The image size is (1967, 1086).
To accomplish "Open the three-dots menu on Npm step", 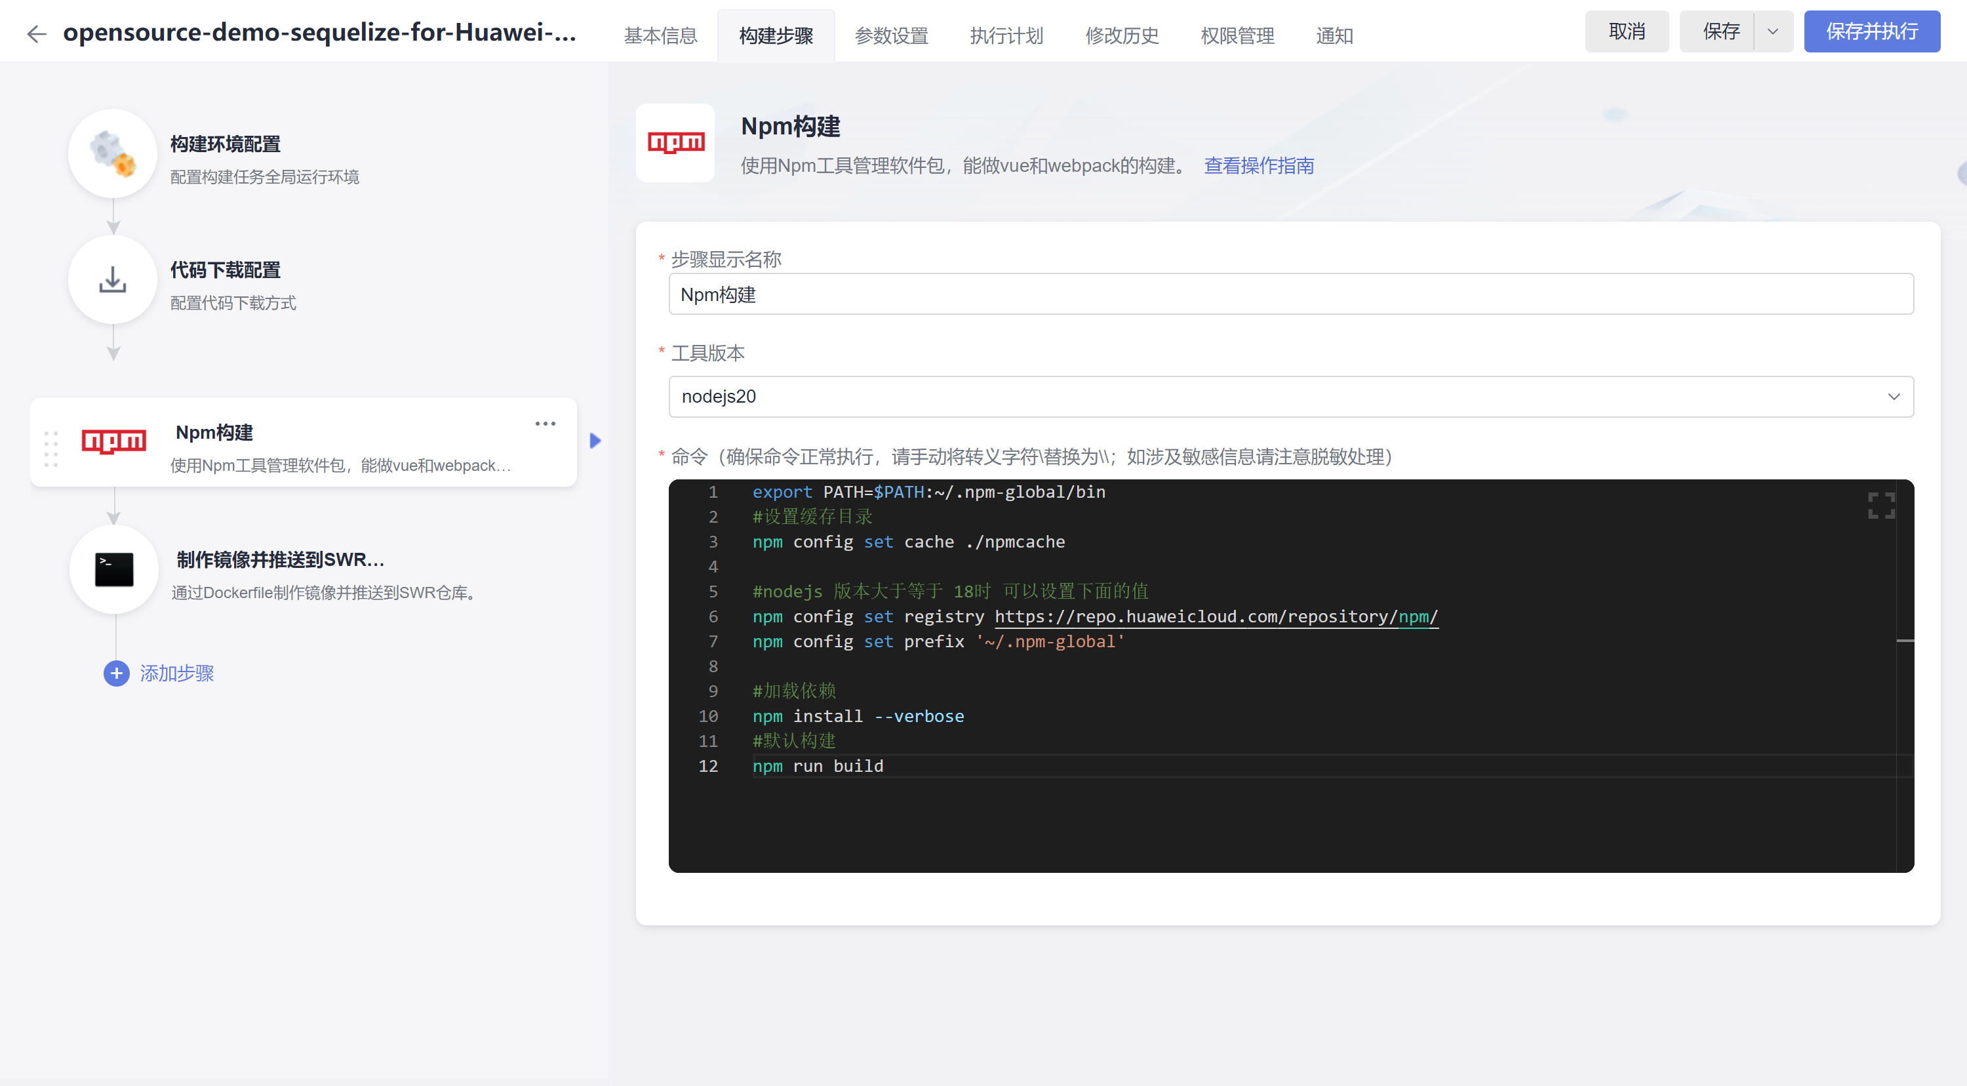I will [x=546, y=424].
